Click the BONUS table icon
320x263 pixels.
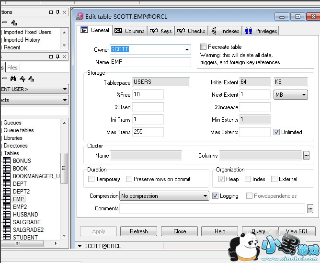click(7, 161)
